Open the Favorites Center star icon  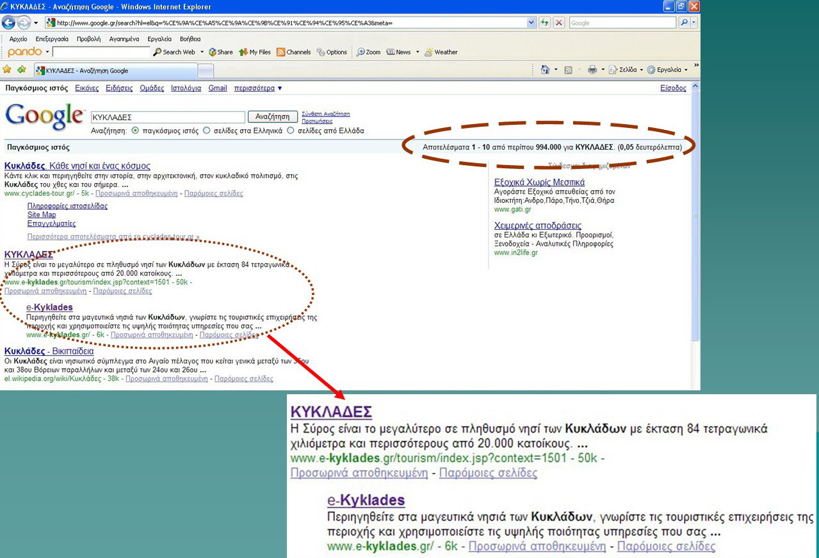coord(7,70)
